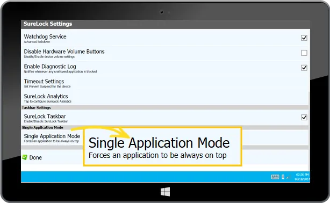The image size is (330, 203).
Task: Click the Done button
Action: [32, 157]
